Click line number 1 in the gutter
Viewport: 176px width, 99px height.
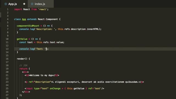8,9
